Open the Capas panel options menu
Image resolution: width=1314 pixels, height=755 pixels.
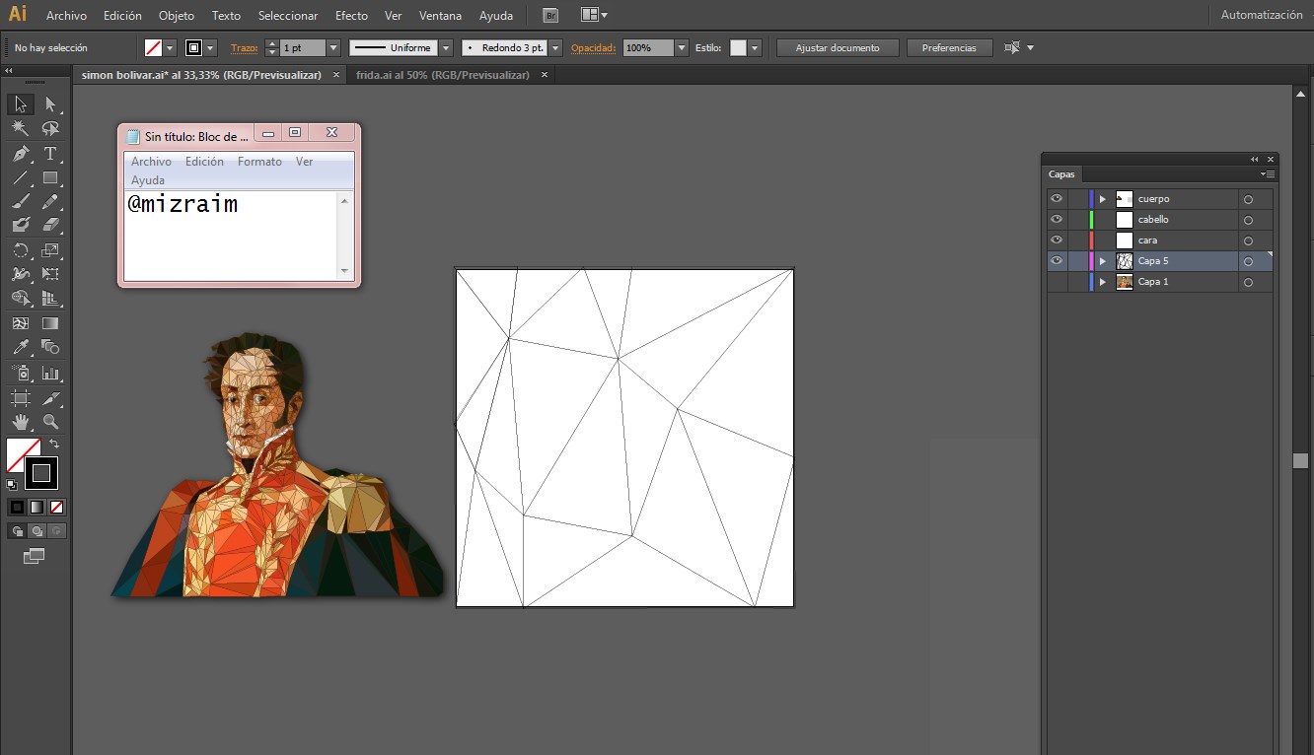1269,174
